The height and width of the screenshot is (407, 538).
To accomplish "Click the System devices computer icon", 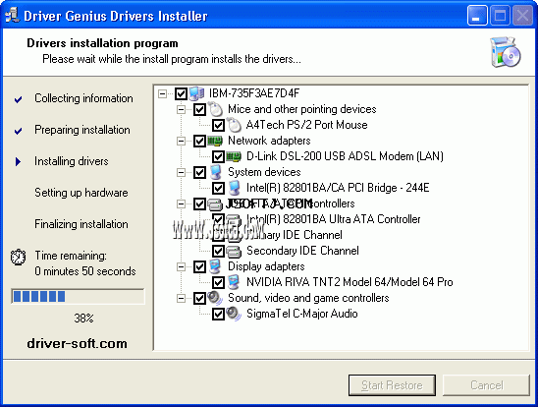I will tap(215, 172).
